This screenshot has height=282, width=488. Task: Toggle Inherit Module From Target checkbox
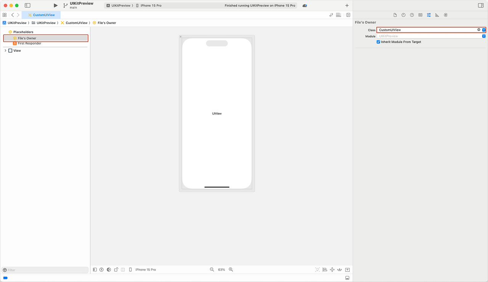pyautogui.click(x=378, y=42)
